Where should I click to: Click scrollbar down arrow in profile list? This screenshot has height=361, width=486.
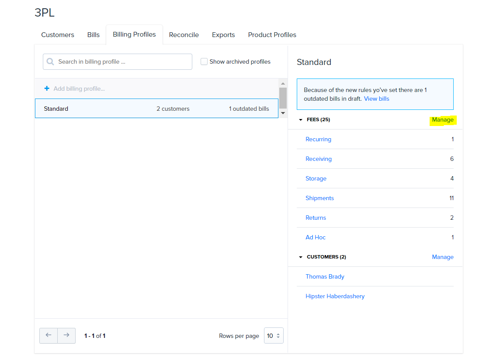[283, 113]
